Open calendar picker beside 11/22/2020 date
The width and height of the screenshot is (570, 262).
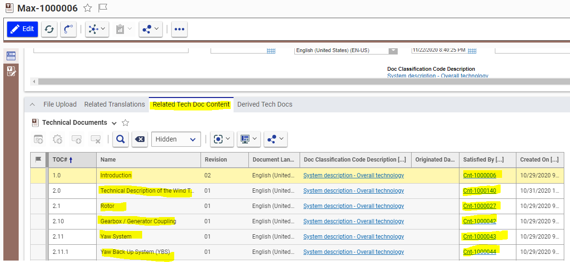click(x=472, y=51)
